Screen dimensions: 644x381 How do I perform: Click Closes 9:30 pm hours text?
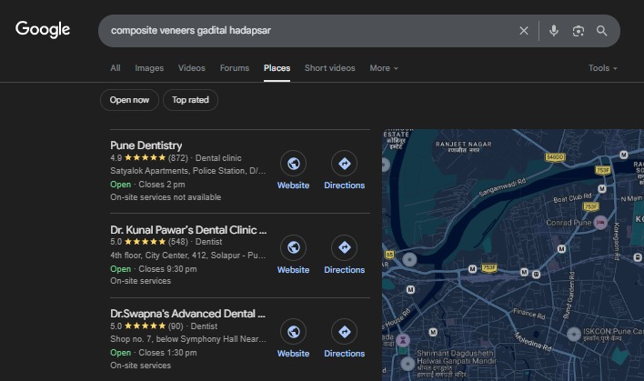pyautogui.click(x=167, y=269)
